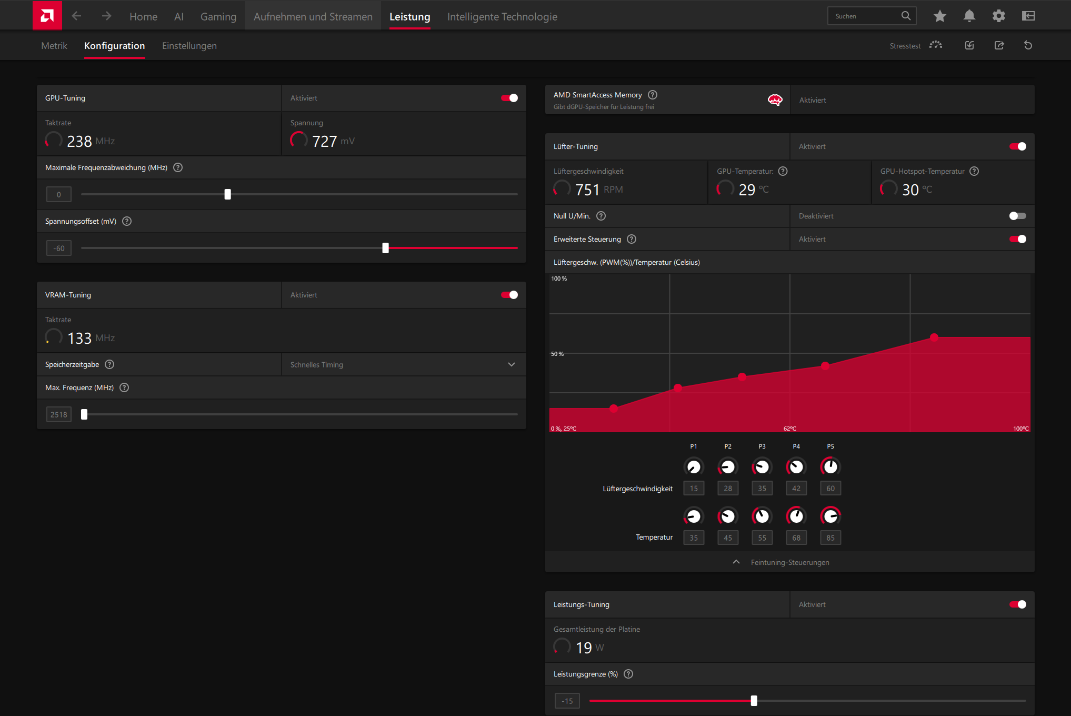1071x716 pixels.
Task: Click the Spannungsoffset slider handle
Action: [385, 248]
